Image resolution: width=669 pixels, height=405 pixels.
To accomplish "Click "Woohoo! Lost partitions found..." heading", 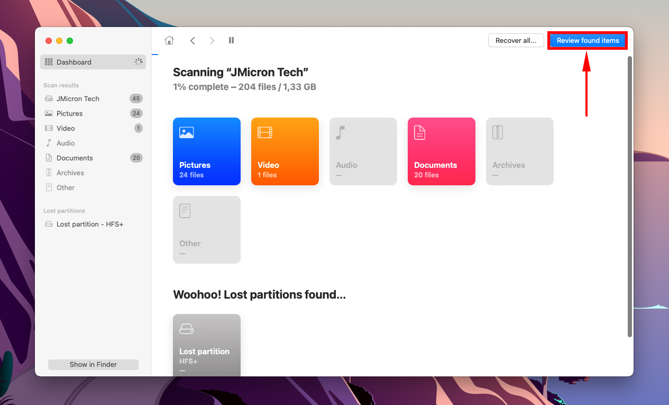I will point(259,295).
